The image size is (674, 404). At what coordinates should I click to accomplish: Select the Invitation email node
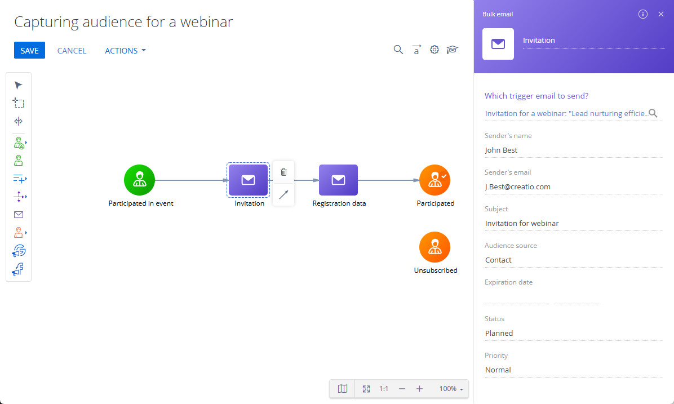[x=248, y=180]
